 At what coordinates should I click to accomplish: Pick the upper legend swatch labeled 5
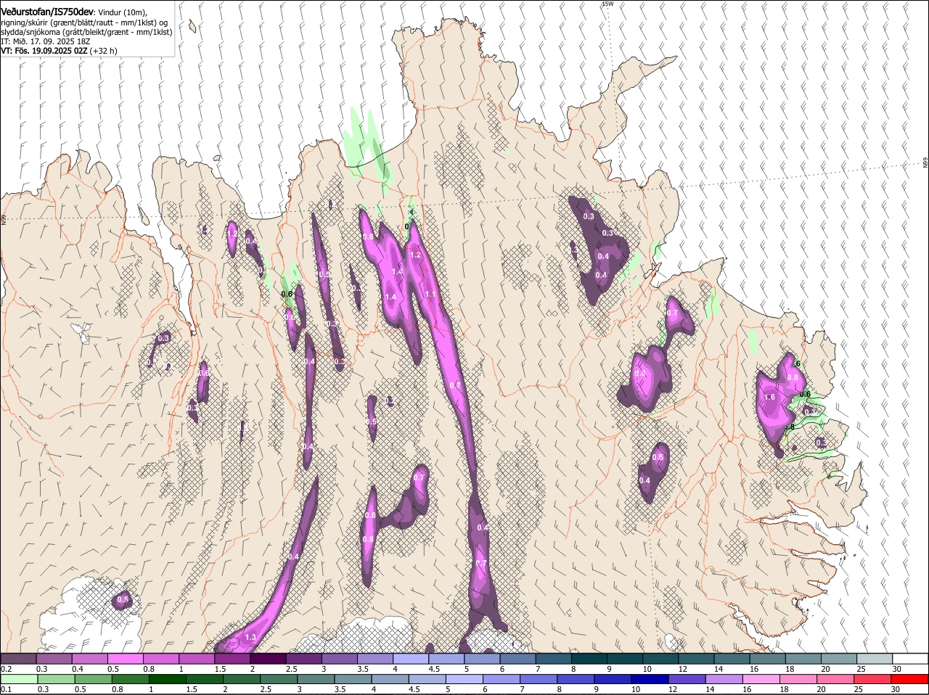coord(482,658)
